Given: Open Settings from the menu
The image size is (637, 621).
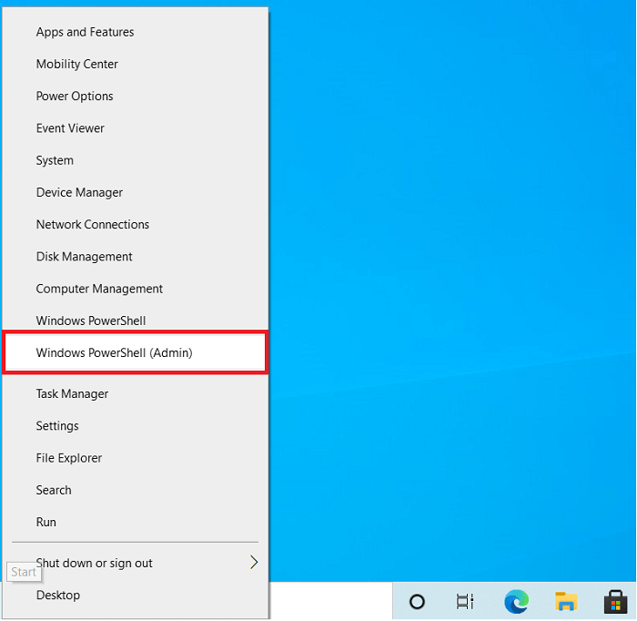Looking at the screenshot, I should pyautogui.click(x=136, y=425).
